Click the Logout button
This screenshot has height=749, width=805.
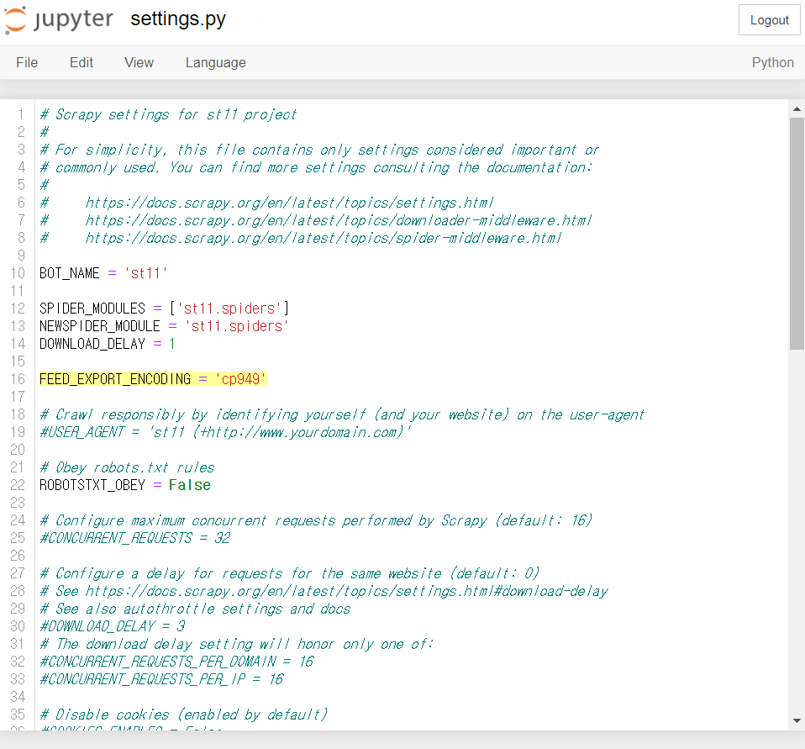pos(769,20)
